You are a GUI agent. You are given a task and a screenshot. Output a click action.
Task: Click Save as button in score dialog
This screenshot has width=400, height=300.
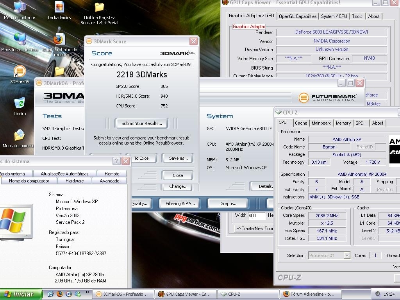(178, 158)
